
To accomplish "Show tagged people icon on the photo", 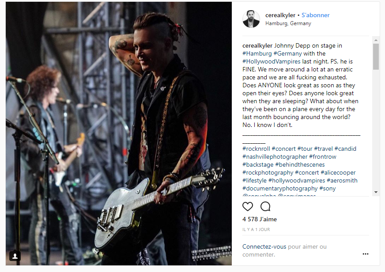I will [x=15, y=256].
